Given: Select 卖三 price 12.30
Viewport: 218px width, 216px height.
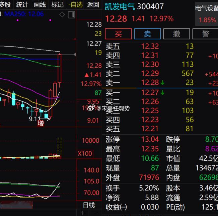Looking at the screenshot, I should click(x=150, y=64).
